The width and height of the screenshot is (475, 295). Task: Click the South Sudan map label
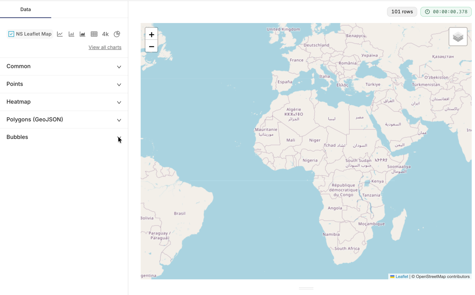358,160
